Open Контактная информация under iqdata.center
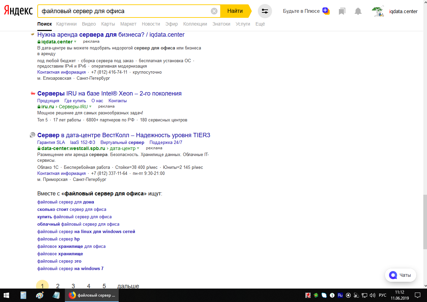The width and height of the screenshot is (427, 302). point(62,72)
